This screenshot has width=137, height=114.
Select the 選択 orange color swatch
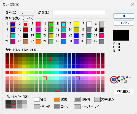[x=57, y=100]
